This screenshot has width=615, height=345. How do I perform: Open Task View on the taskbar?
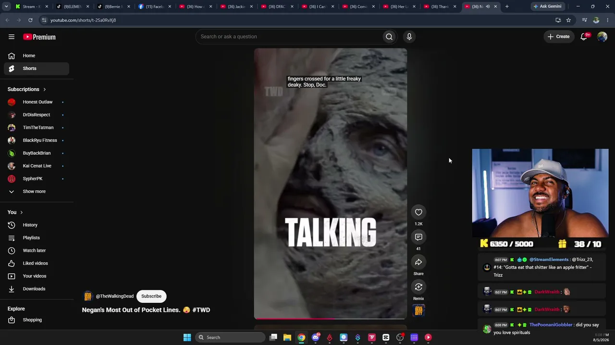[273, 337]
